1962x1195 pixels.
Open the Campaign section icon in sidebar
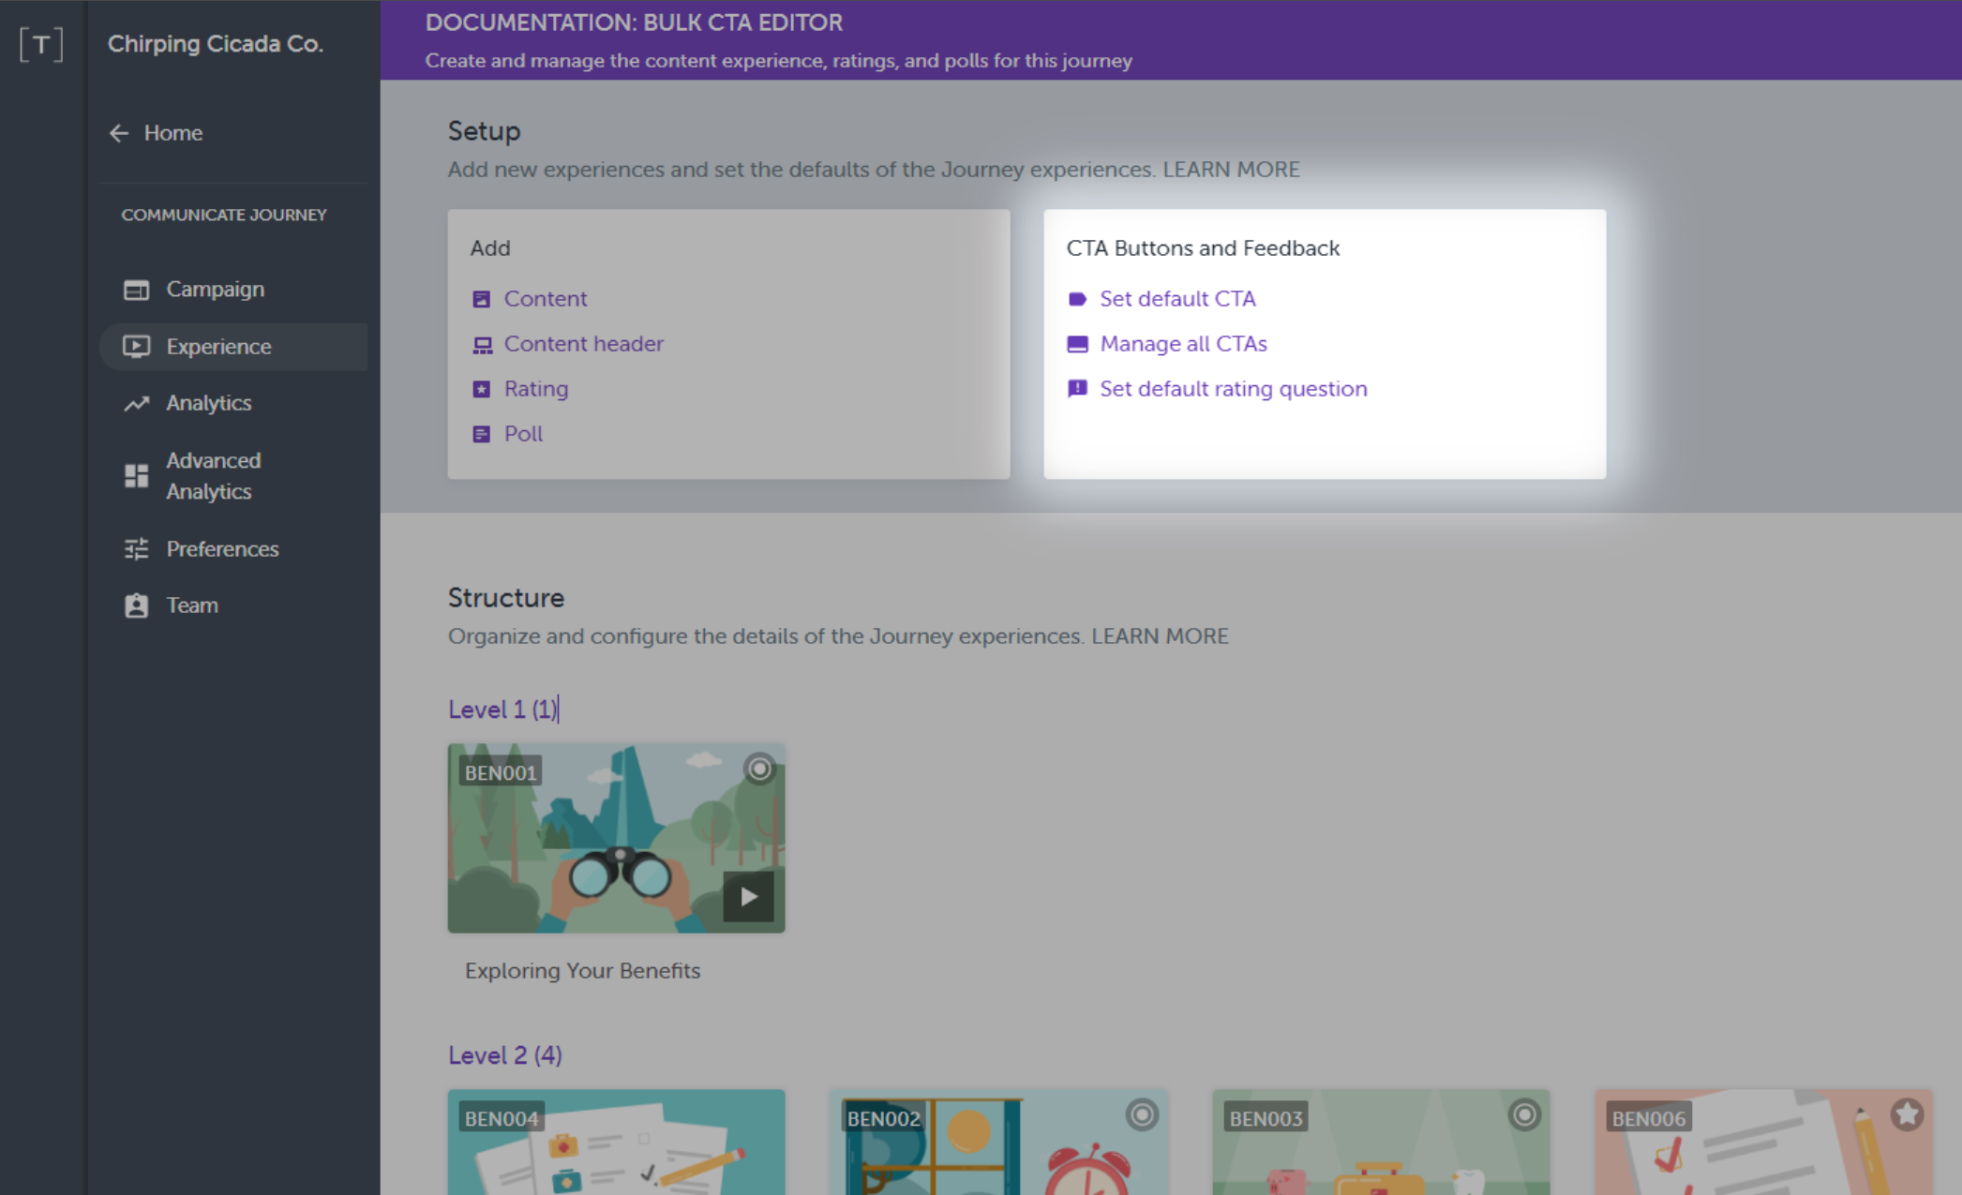point(137,289)
